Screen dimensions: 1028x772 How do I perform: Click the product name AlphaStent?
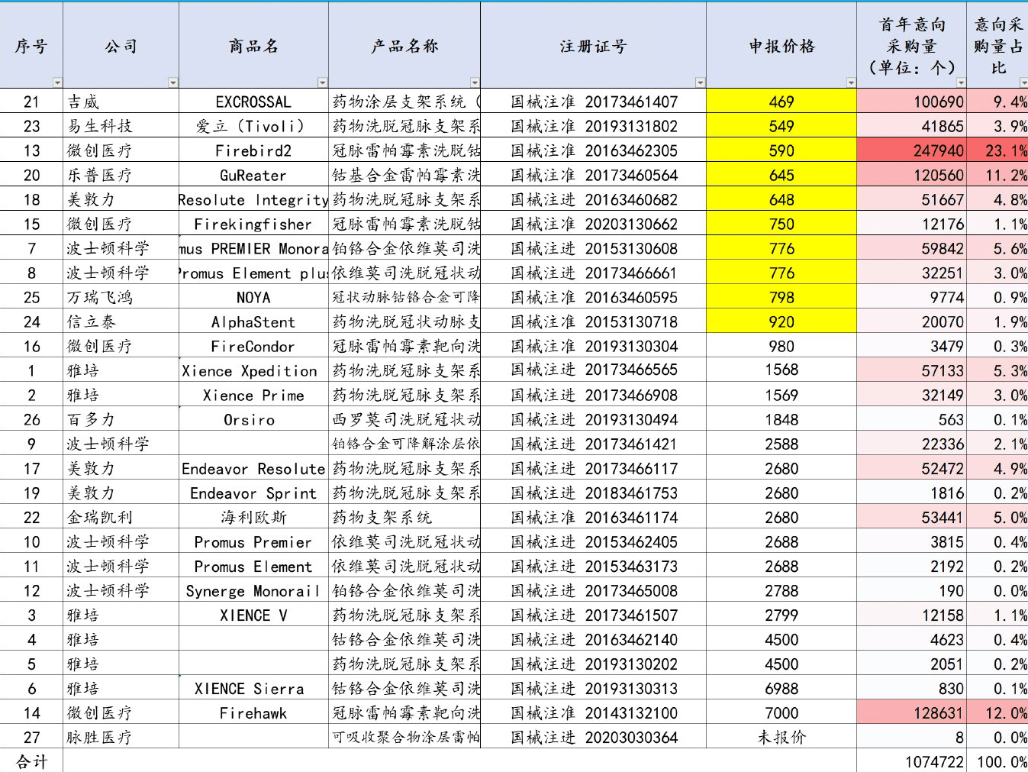253,321
